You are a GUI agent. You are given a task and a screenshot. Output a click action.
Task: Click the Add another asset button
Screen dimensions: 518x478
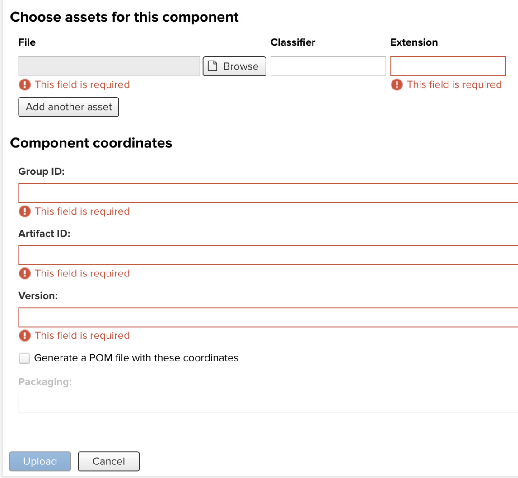point(68,107)
